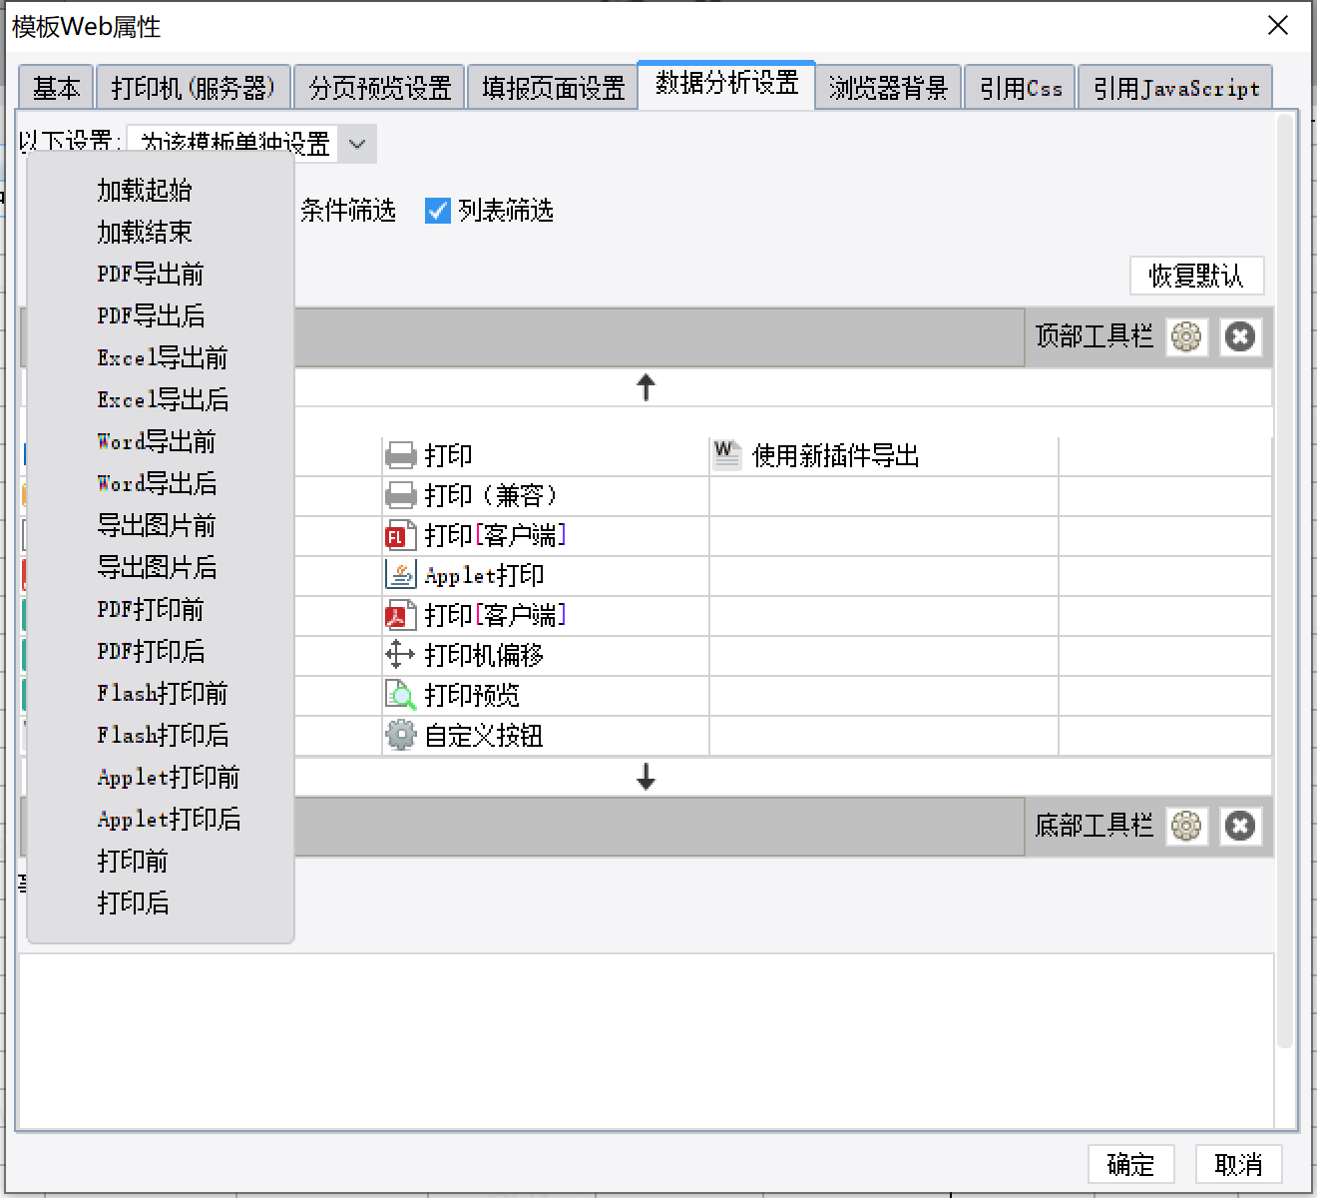This screenshot has width=1317, height=1198.
Task: Click 自定义按钮 label text
Action: click(484, 736)
